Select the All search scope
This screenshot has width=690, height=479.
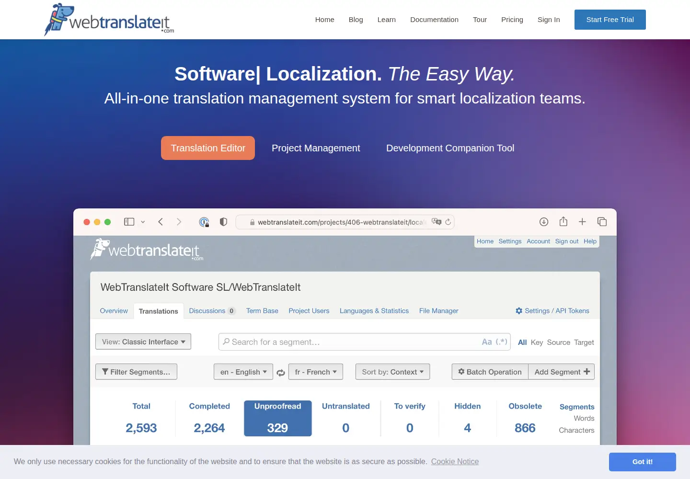point(522,342)
